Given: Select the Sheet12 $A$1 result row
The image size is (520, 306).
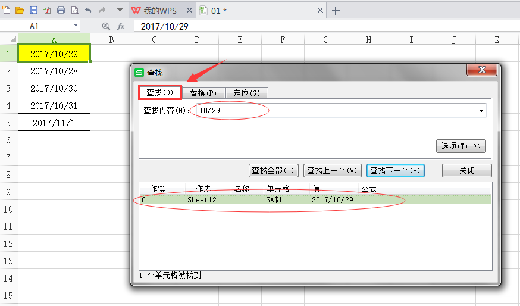Looking at the screenshot, I should 315,200.
